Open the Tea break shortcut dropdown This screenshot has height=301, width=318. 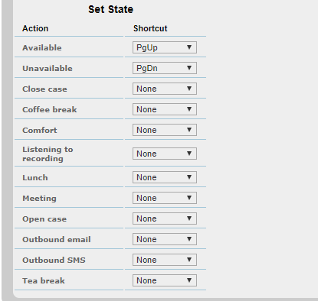165,280
